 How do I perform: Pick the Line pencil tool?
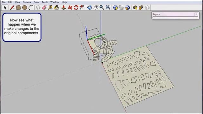(12, 8)
